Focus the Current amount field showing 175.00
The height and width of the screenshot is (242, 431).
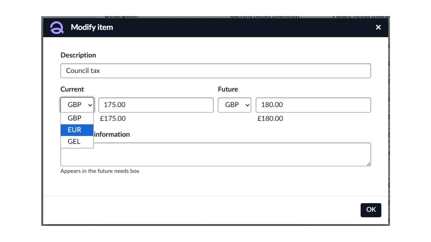(156, 105)
